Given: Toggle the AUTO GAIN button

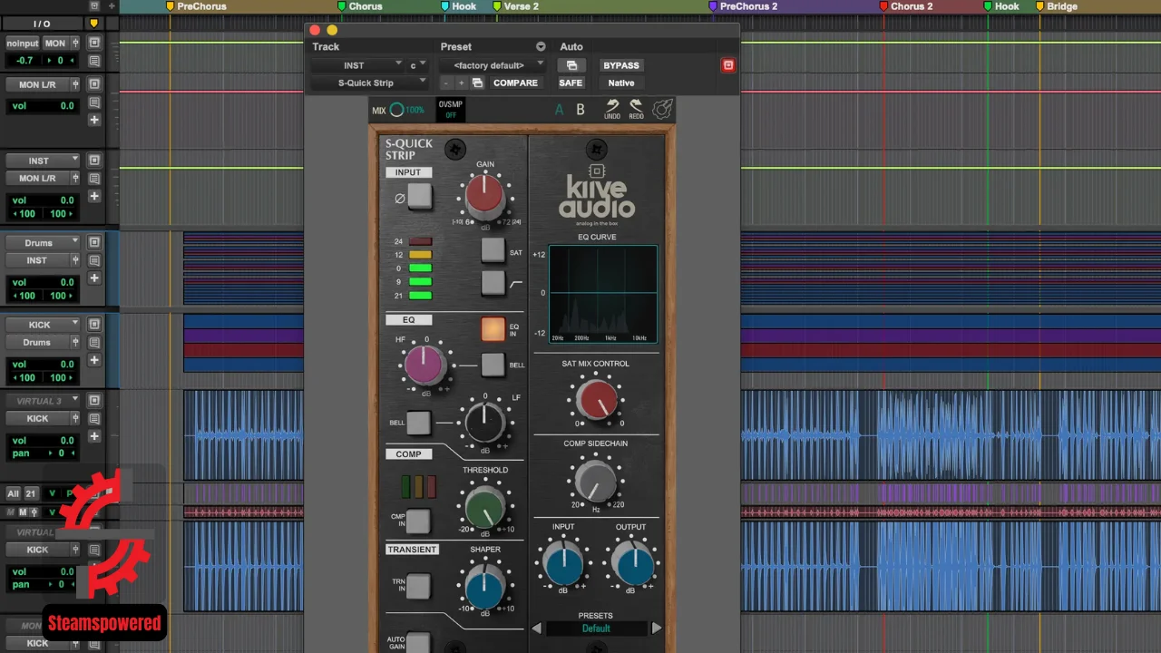Looking at the screenshot, I should 418,642.
